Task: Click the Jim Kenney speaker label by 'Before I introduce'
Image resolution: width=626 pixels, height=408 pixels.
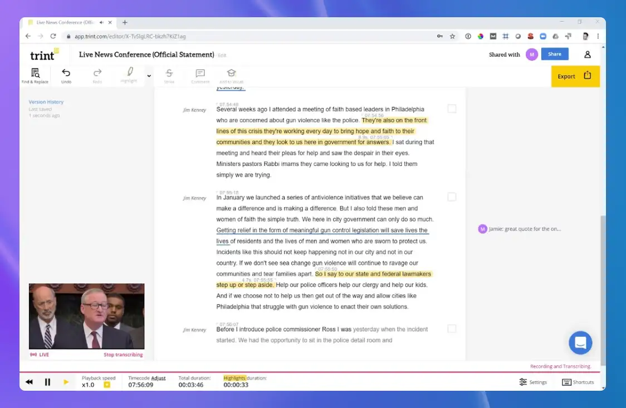Action: pos(194,330)
